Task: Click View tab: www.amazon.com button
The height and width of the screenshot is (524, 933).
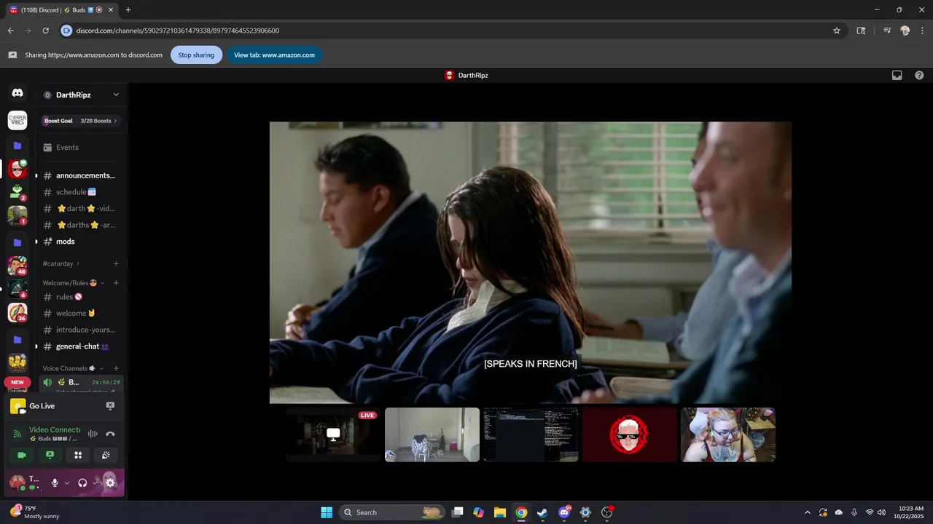Action: (274, 55)
